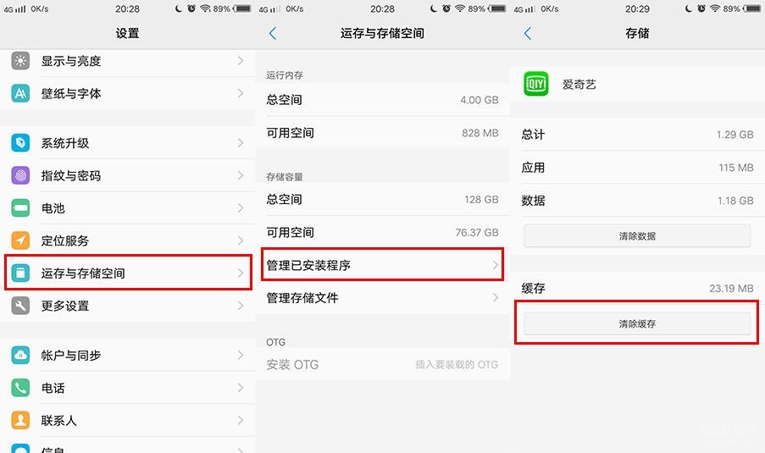765x453 pixels.
Task: Expand the 管理已安装程序 chevron
Action: tap(496, 265)
